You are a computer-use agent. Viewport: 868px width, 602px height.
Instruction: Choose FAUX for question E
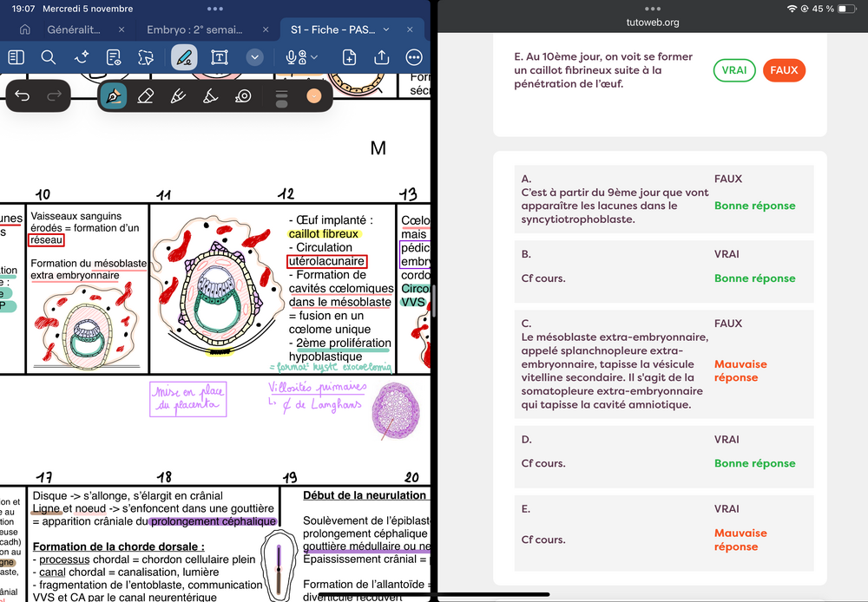click(784, 70)
